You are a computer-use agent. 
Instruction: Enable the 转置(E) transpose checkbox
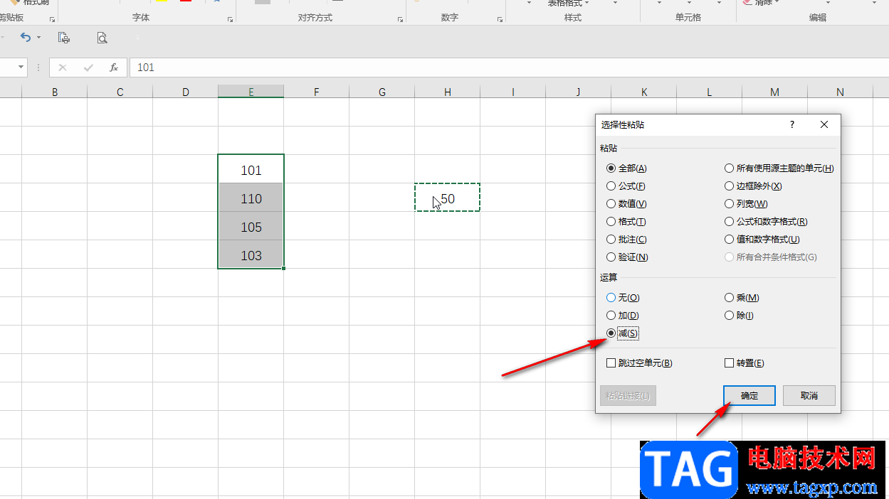pos(744,363)
